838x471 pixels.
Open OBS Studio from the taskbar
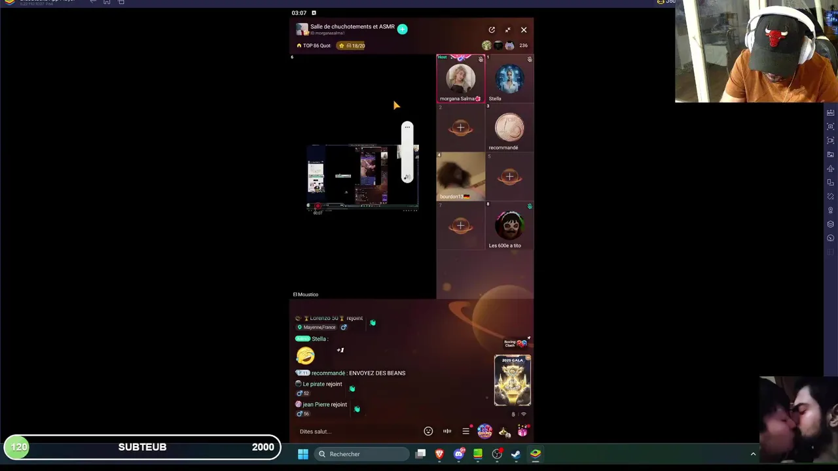(x=497, y=454)
